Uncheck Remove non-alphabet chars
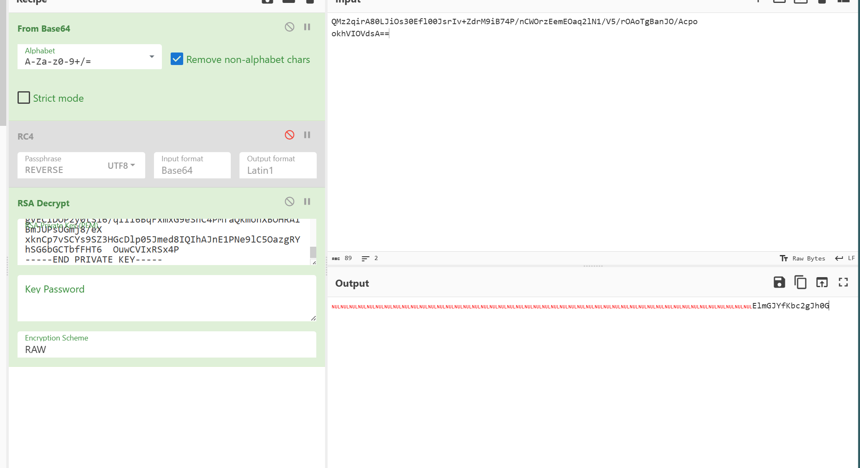Viewport: 860px width, 468px height. tap(177, 59)
